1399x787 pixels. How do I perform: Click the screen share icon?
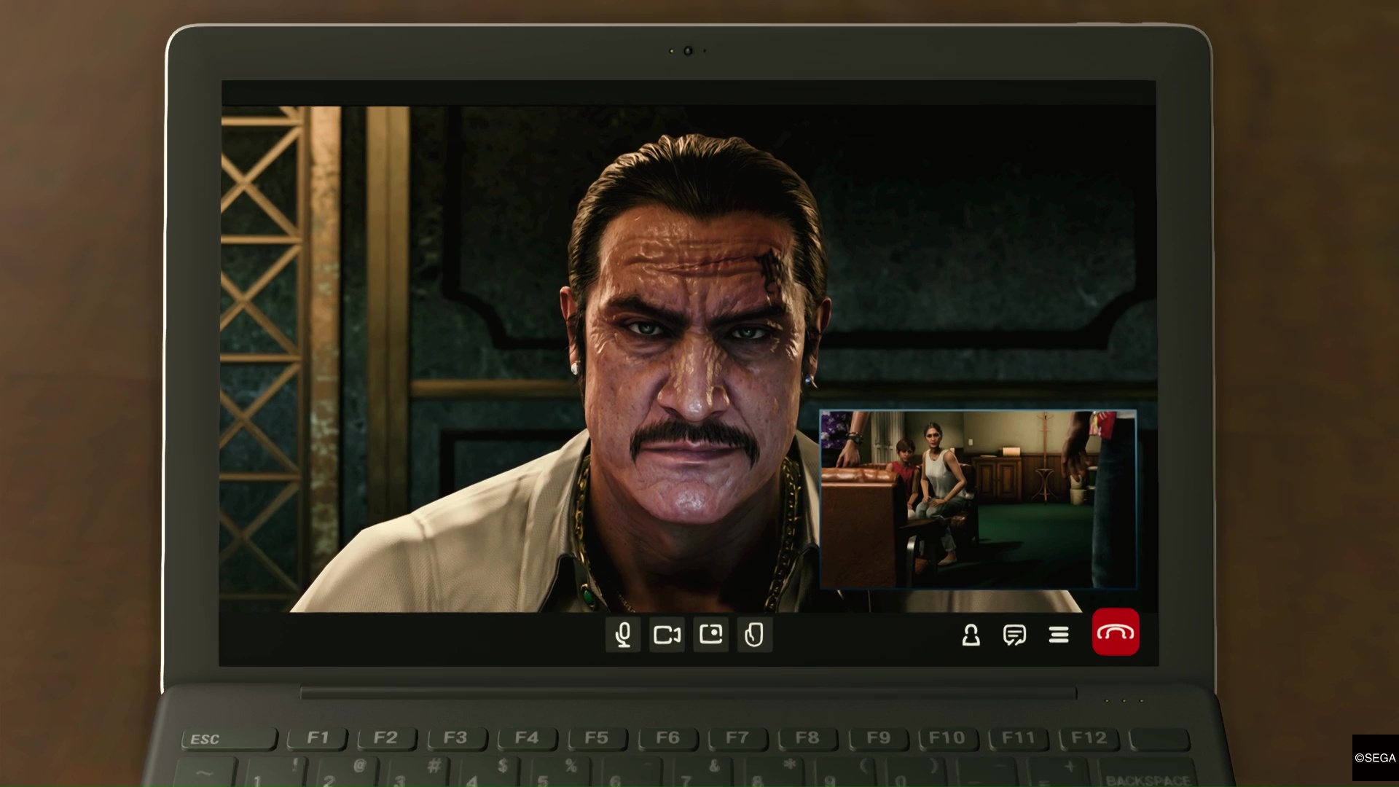[x=710, y=635]
